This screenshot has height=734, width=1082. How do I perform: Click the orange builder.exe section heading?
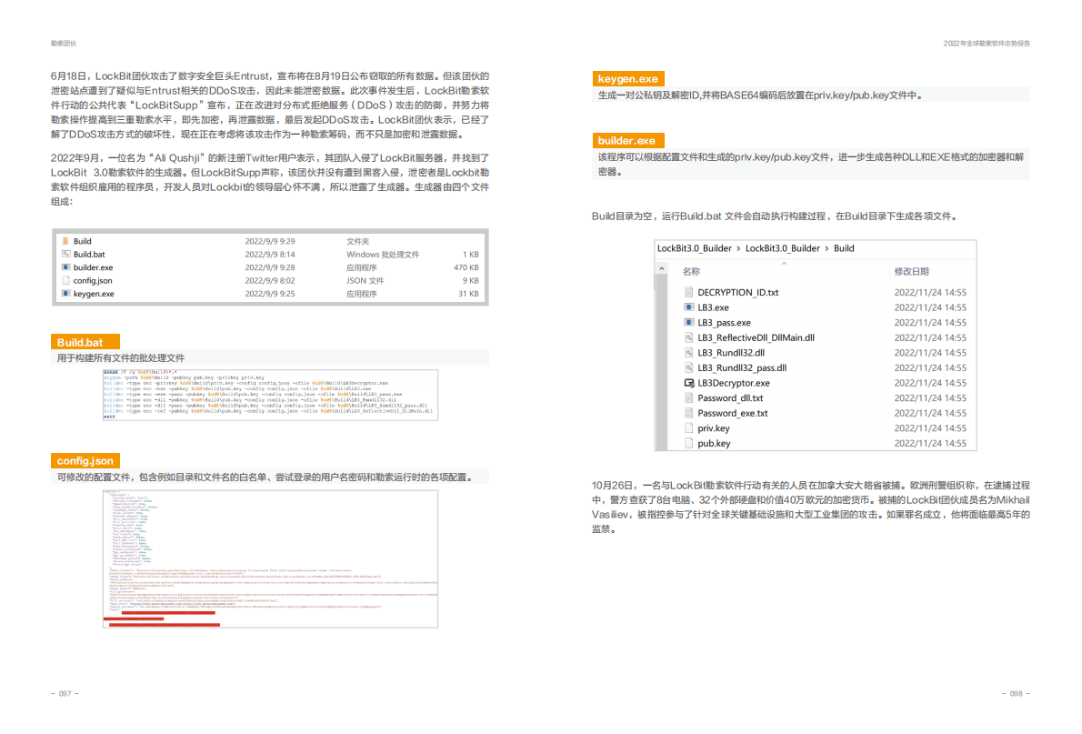(626, 141)
